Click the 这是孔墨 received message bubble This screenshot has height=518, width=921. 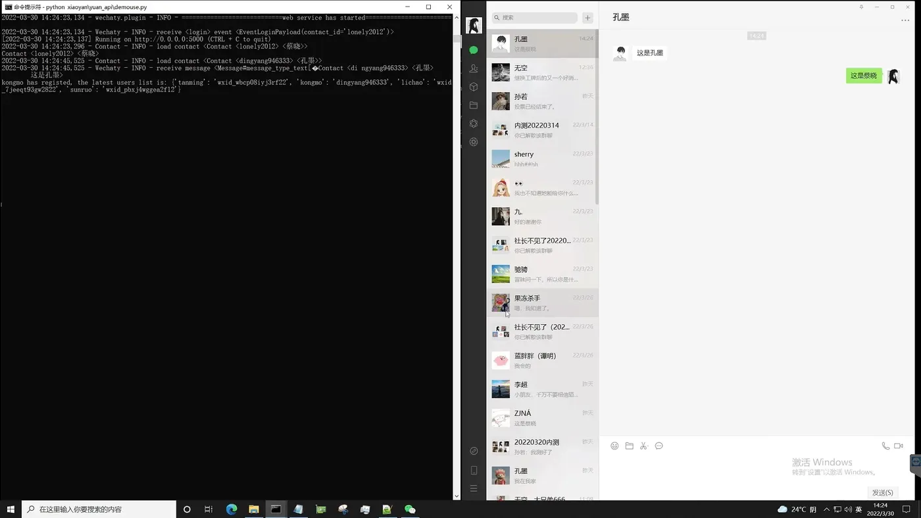[x=650, y=53]
